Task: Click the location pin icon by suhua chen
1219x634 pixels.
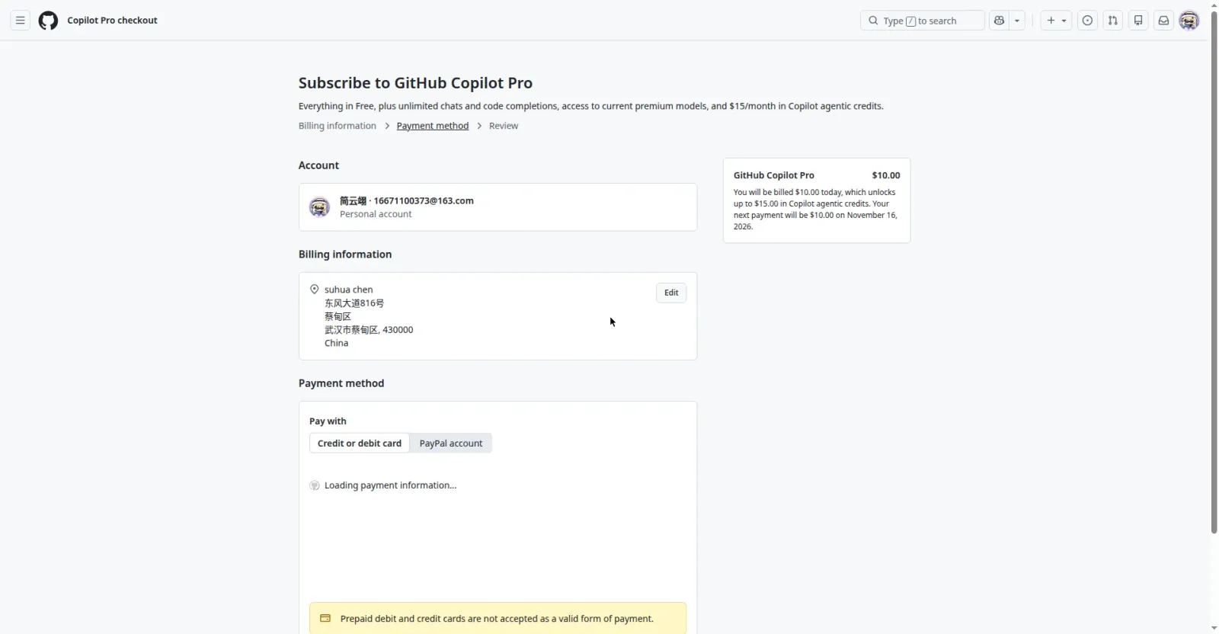Action: click(x=314, y=290)
